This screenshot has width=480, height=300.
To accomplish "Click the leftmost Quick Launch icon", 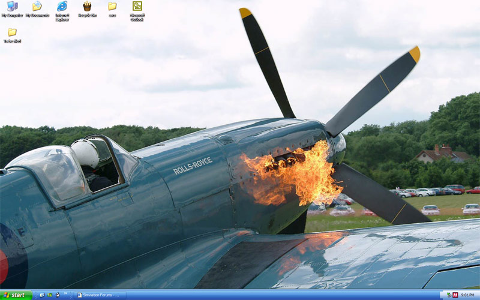I will [41, 295].
